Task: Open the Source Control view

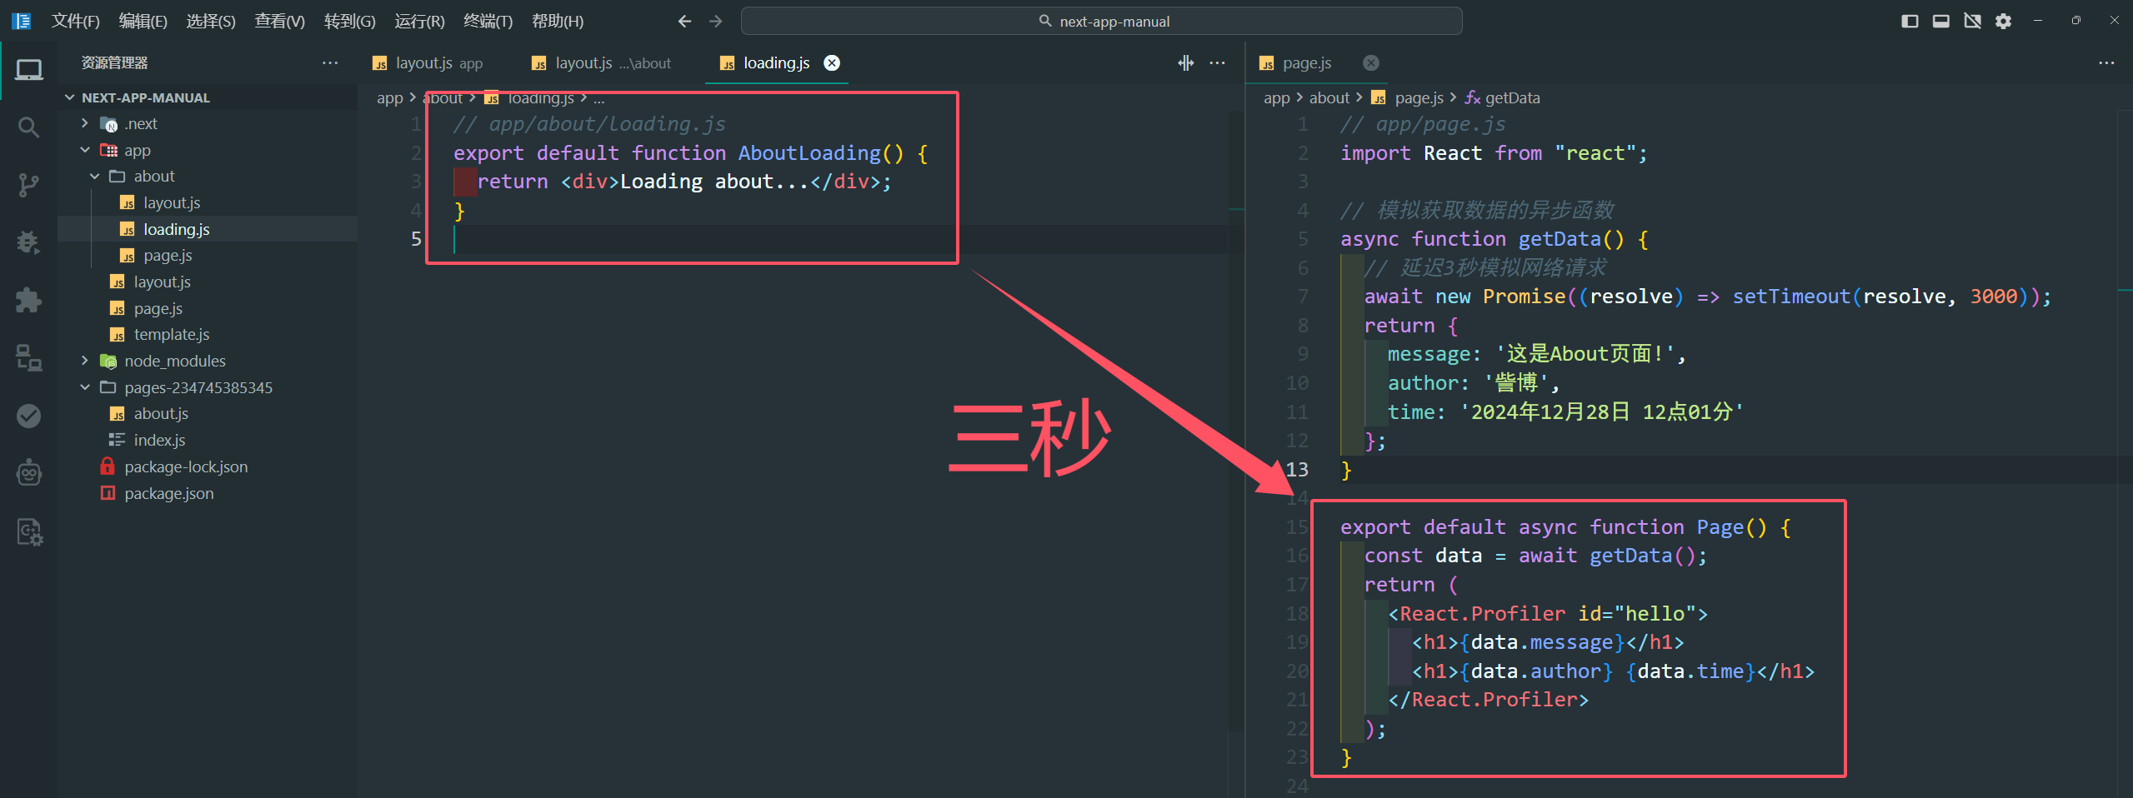Action: (28, 185)
